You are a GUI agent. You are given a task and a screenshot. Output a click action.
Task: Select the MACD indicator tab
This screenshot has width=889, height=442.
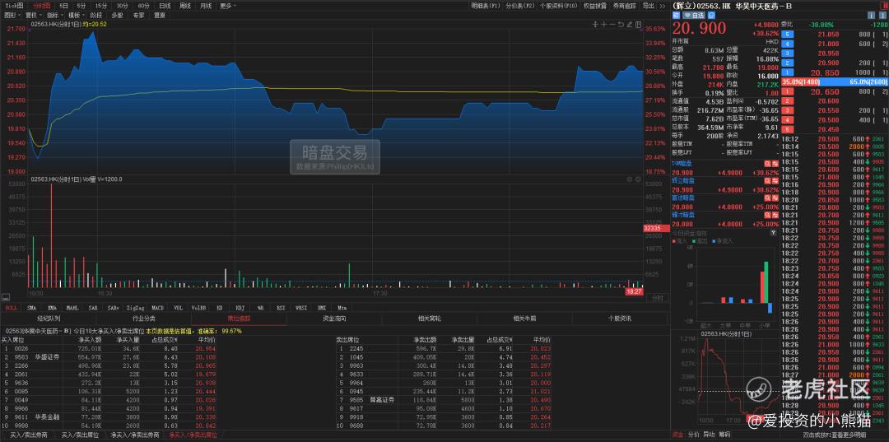[157, 308]
